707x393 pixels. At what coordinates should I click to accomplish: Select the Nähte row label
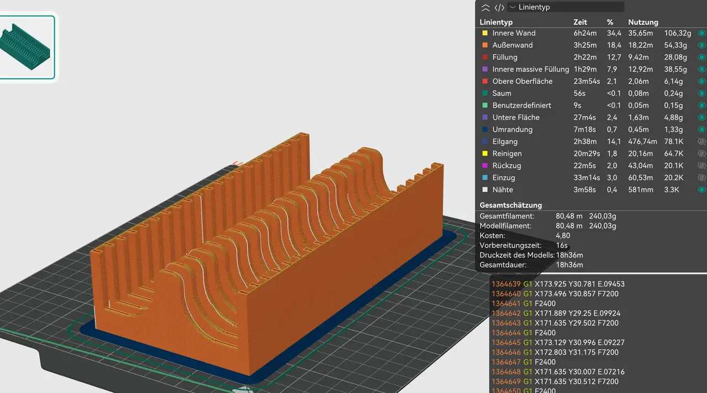(503, 190)
